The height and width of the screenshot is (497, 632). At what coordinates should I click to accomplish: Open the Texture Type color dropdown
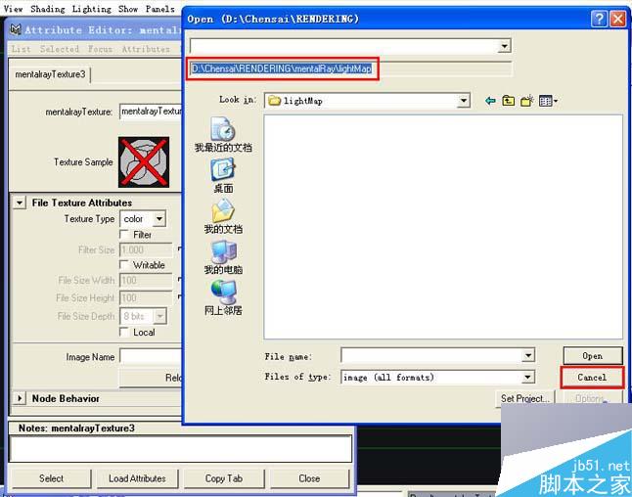143,219
